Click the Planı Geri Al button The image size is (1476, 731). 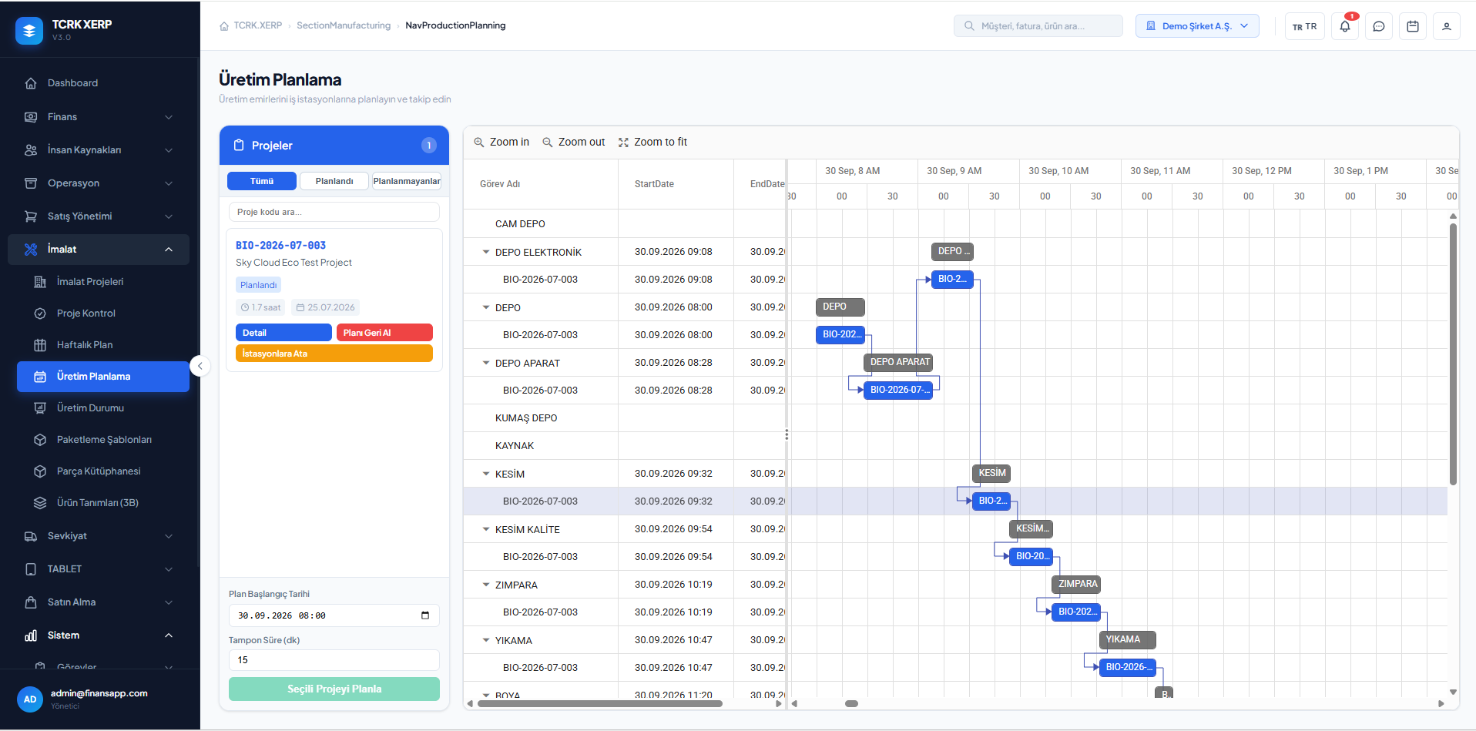(x=384, y=333)
